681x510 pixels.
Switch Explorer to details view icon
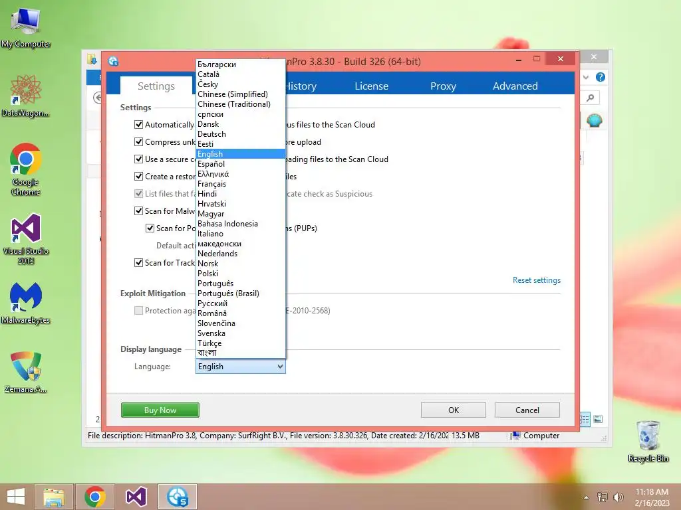click(585, 419)
